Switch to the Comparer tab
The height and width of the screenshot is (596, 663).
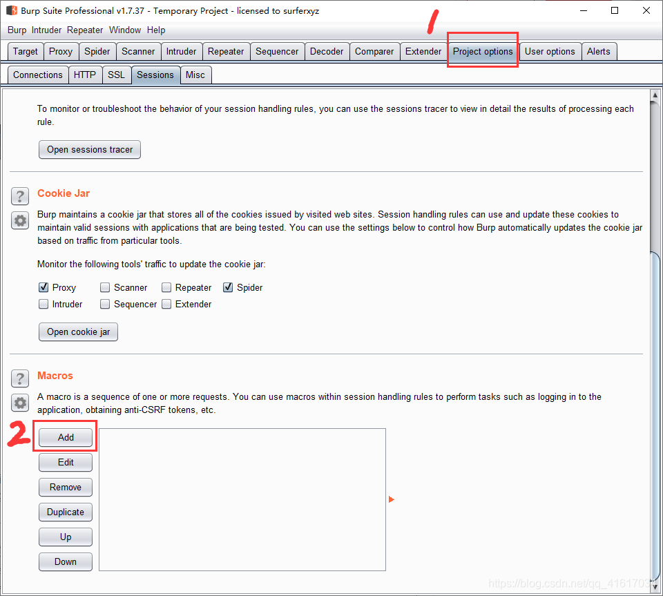click(374, 52)
